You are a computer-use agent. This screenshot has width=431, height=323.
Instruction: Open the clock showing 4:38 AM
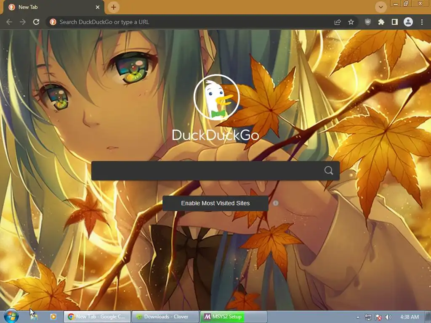[x=410, y=317]
